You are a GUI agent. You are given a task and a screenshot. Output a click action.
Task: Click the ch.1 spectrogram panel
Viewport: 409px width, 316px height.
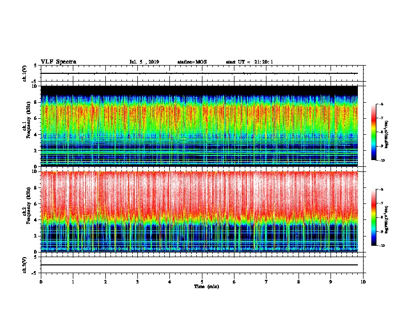point(199,126)
